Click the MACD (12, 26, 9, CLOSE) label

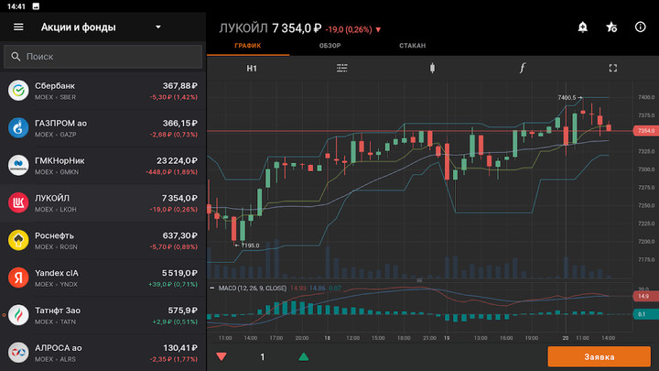tap(253, 289)
